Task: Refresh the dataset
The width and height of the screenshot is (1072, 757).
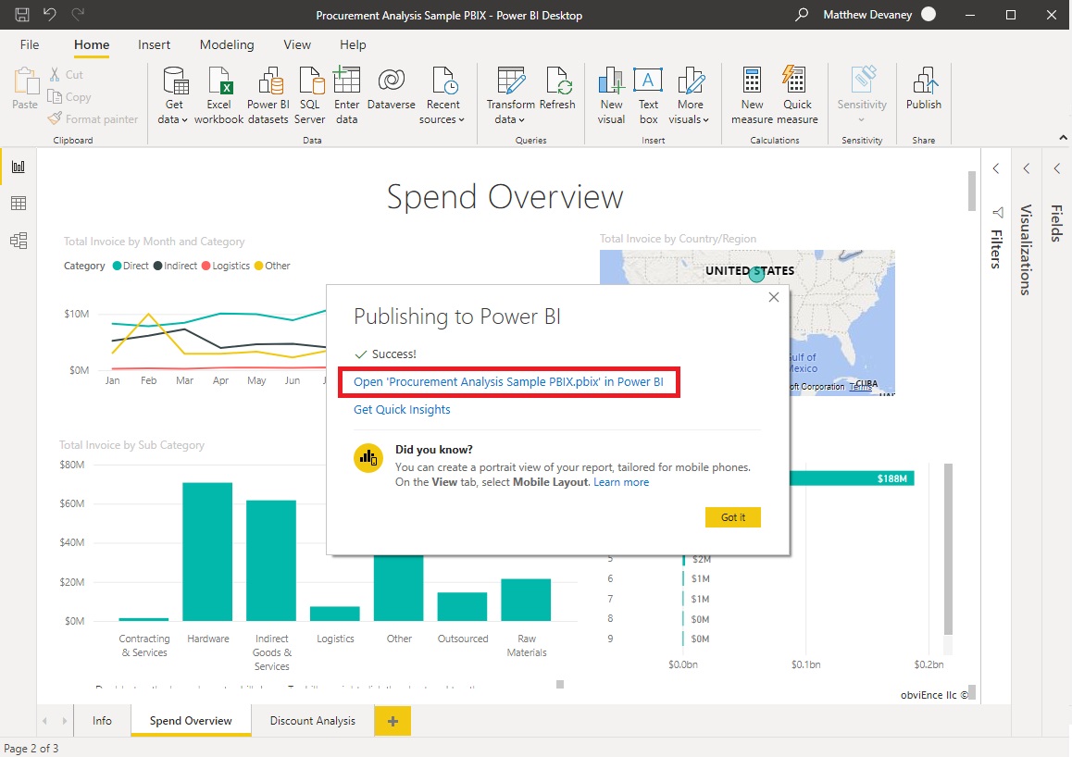Action: [x=558, y=93]
